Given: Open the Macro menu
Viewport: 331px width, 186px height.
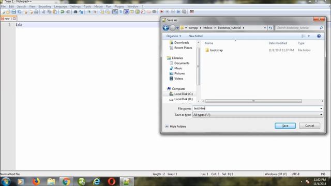Looking at the screenshot, I should (x=98, y=7).
